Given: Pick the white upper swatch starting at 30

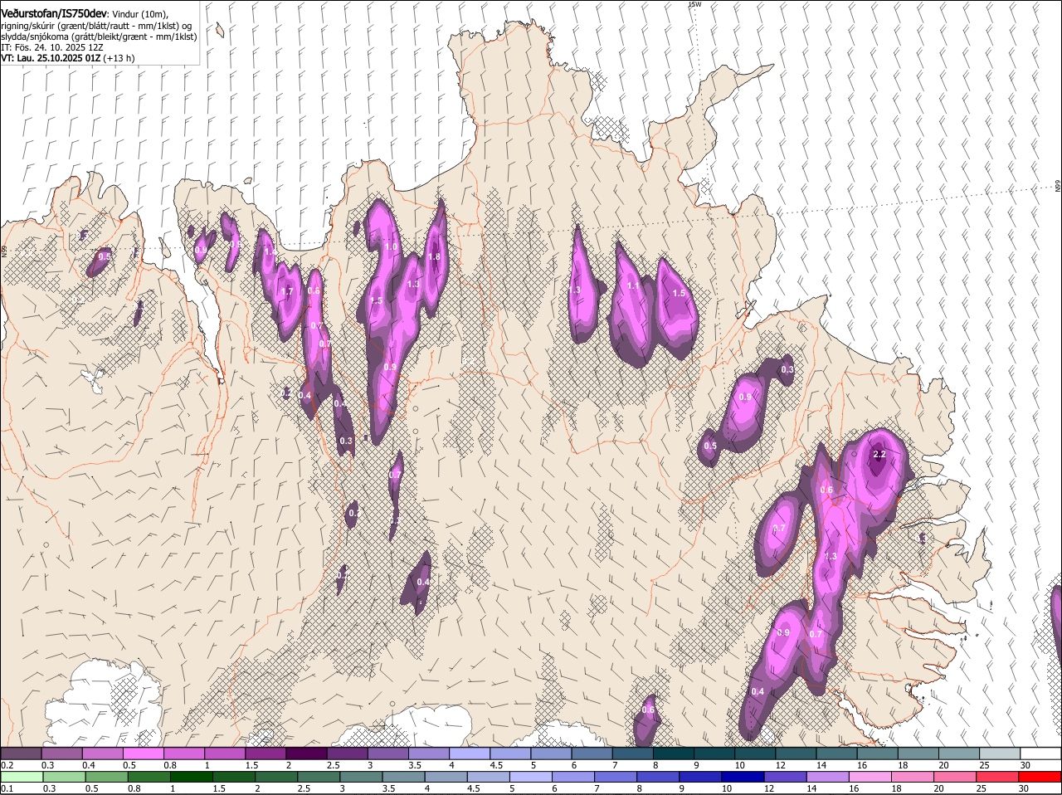Looking at the screenshot, I should [x=1040, y=753].
